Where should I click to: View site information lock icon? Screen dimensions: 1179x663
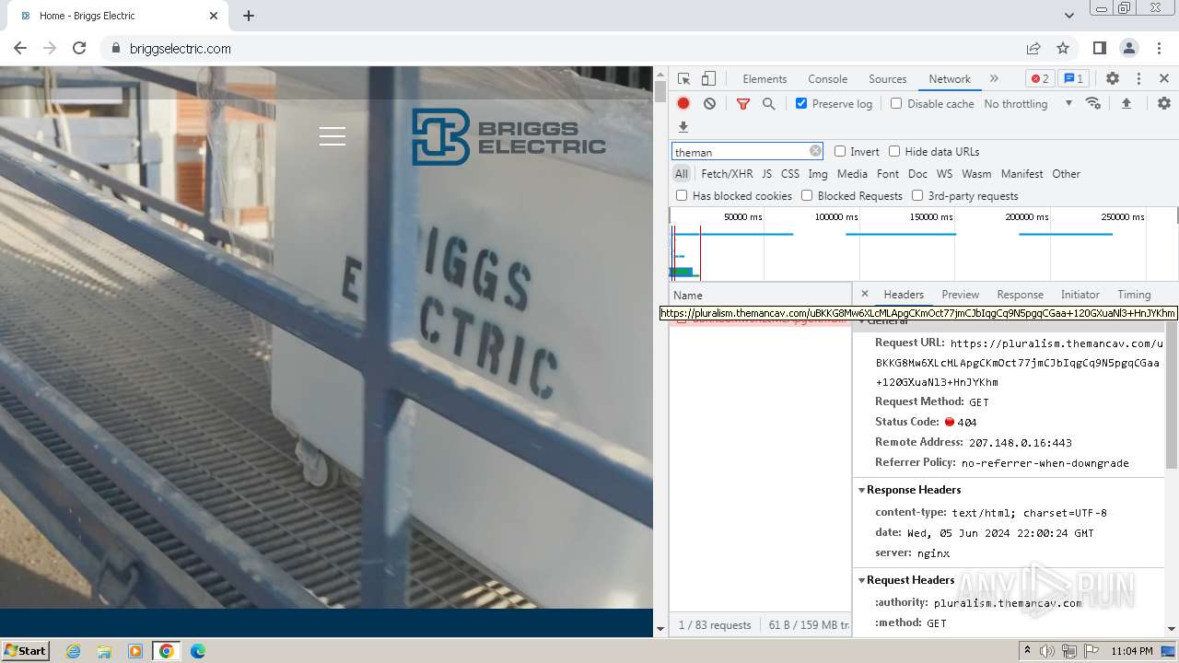click(115, 48)
